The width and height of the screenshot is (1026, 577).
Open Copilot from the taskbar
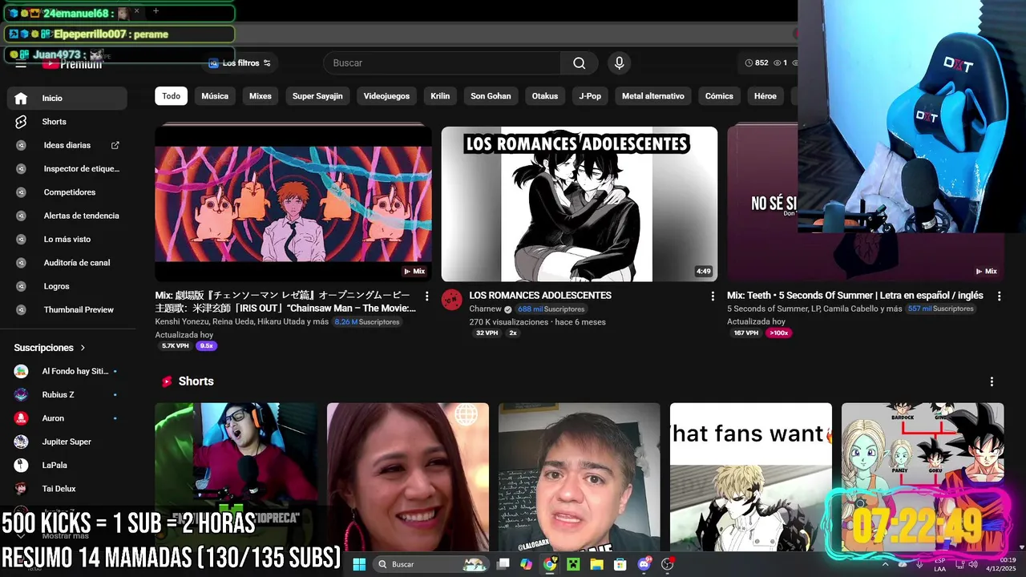click(x=526, y=564)
